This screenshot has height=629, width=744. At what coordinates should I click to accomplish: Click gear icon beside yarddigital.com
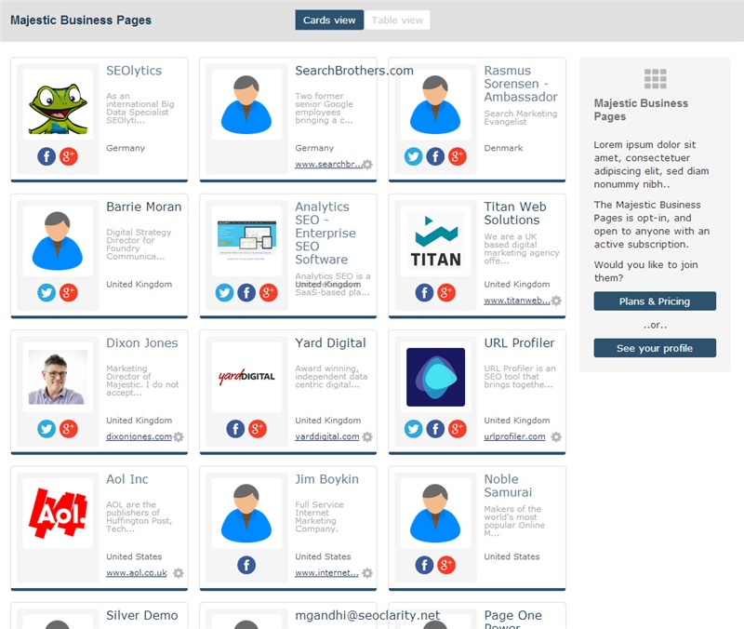[367, 436]
